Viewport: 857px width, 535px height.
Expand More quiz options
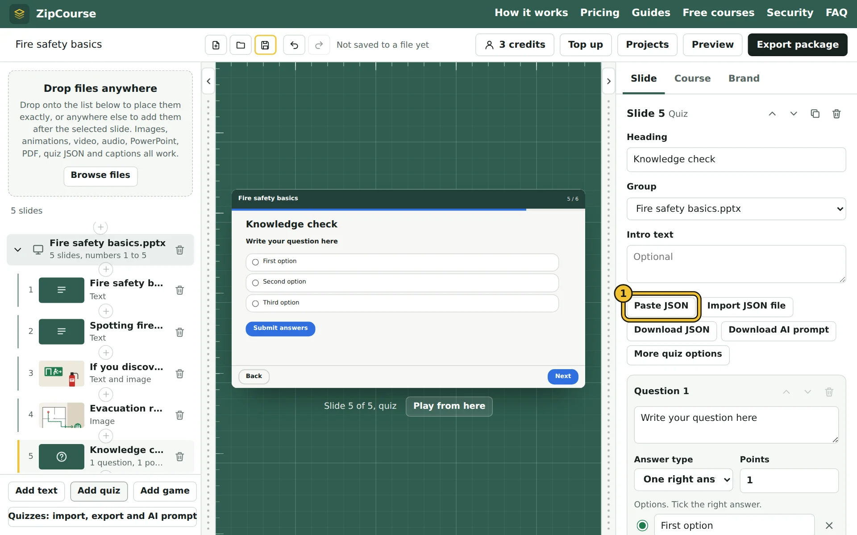(x=678, y=354)
